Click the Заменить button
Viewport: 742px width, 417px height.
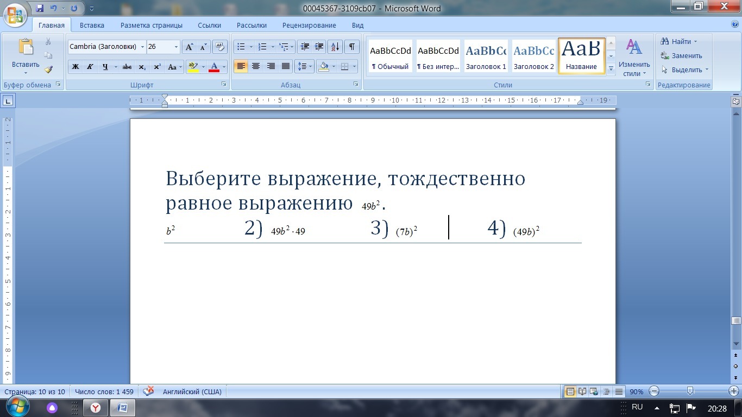(x=682, y=55)
